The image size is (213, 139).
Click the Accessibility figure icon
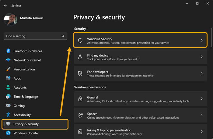8,115
